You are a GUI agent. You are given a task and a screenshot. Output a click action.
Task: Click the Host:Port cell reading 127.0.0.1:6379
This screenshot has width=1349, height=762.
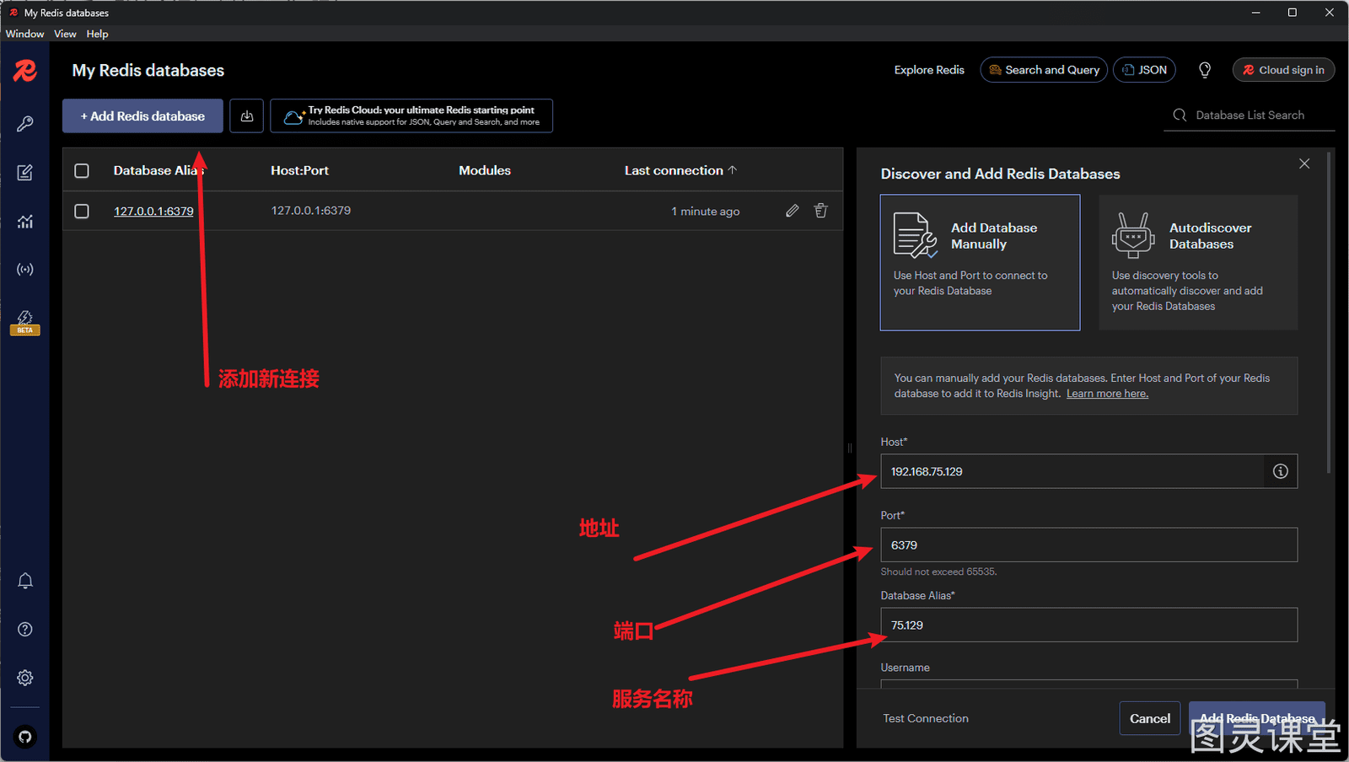click(x=311, y=211)
